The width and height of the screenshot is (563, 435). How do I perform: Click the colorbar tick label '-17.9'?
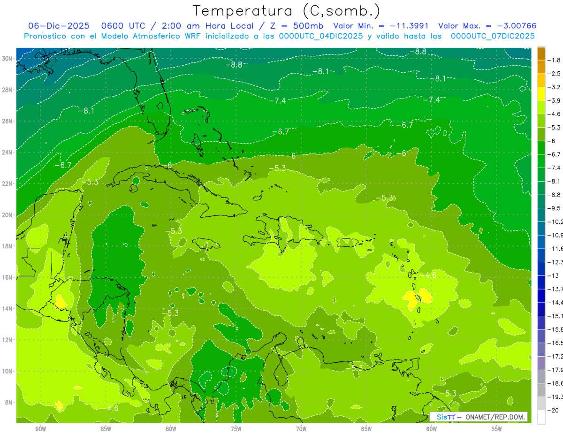click(555, 370)
